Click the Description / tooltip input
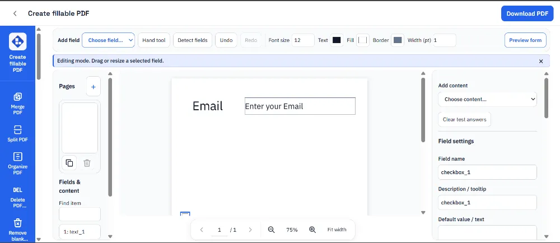560x243 pixels. click(487, 202)
